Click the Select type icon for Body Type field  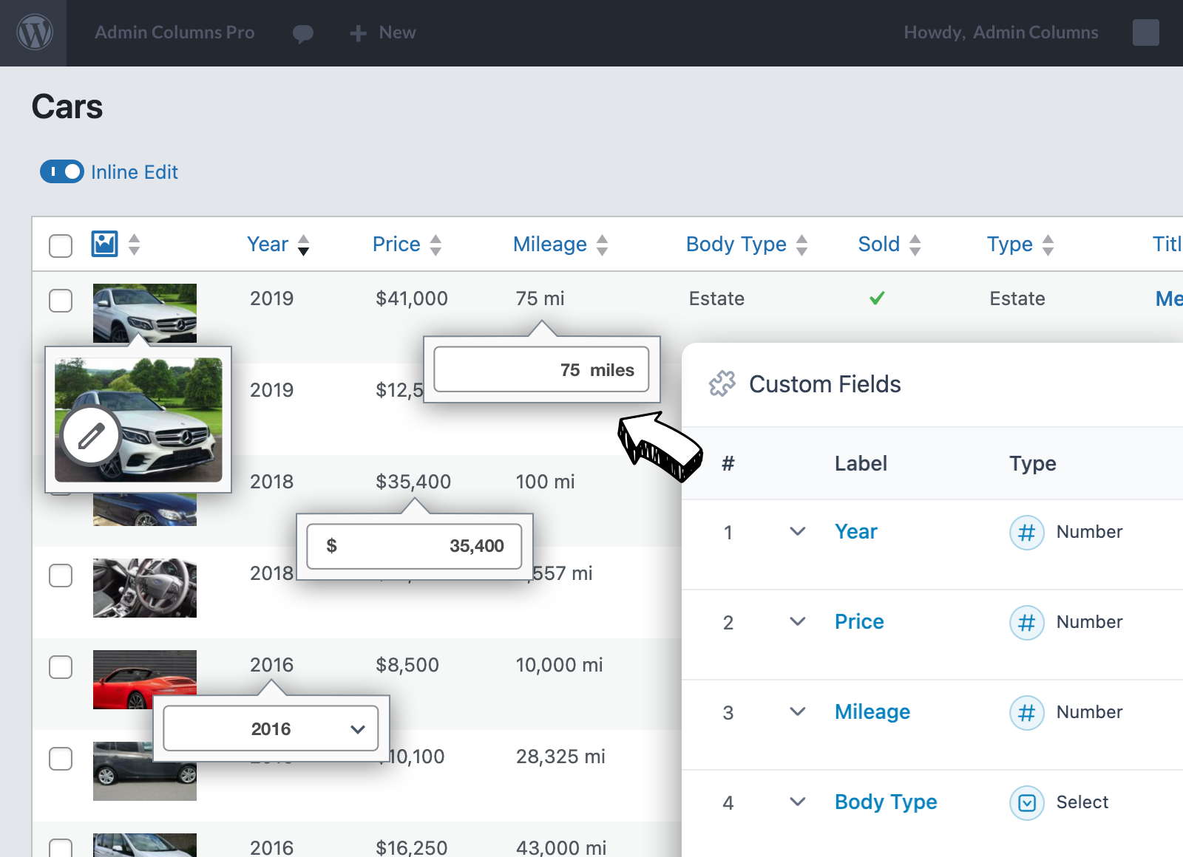tap(1026, 802)
